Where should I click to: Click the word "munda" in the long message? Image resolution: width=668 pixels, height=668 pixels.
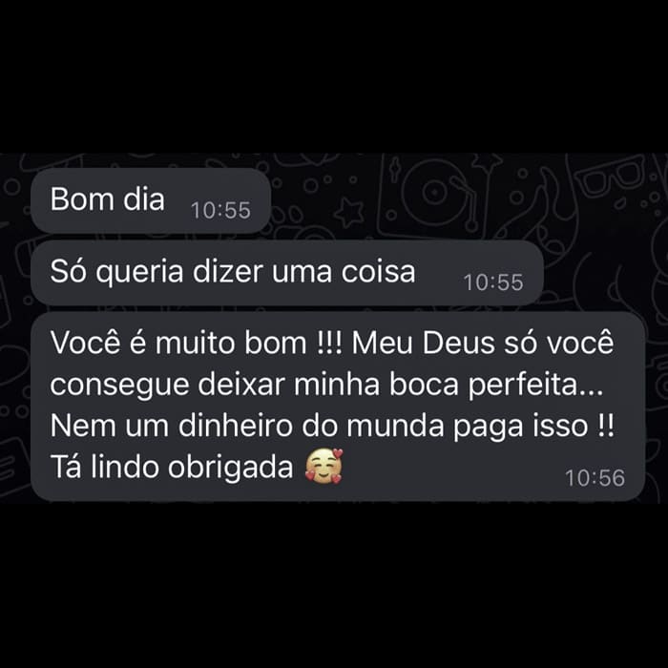point(395,426)
